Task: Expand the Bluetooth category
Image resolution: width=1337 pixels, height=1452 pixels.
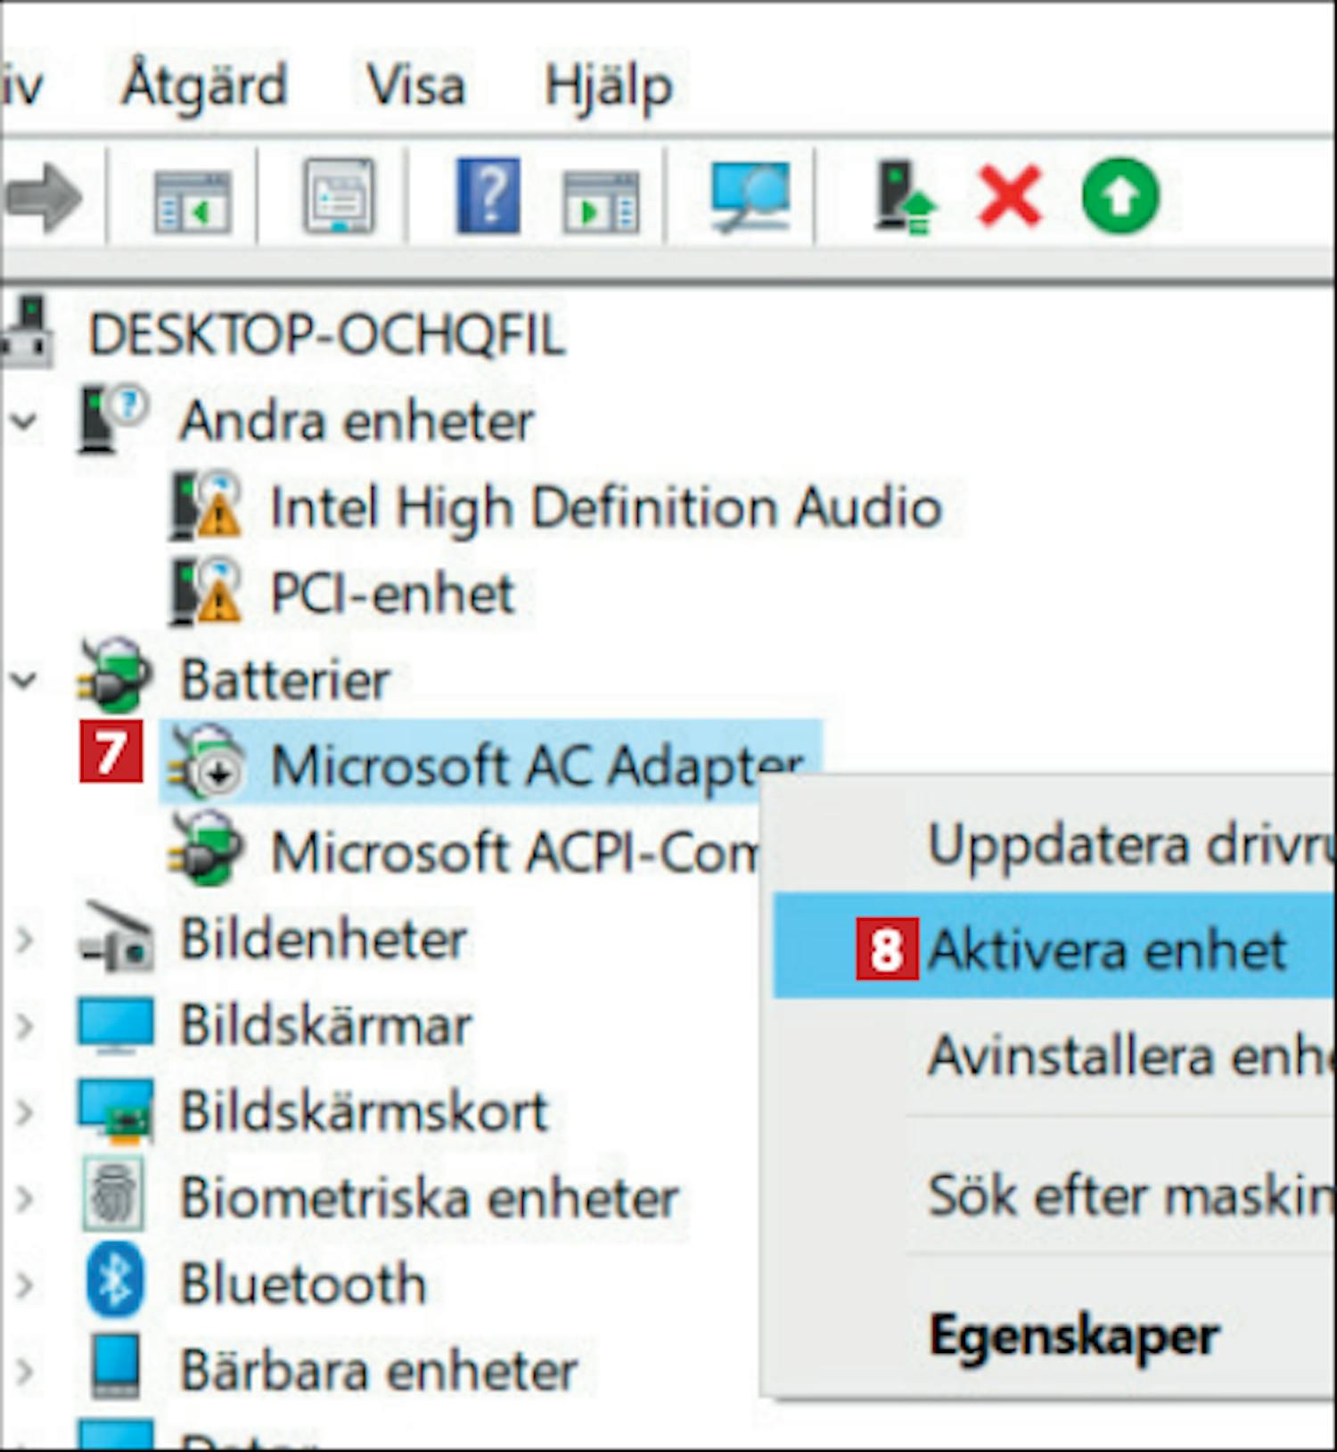Action: click(25, 1284)
